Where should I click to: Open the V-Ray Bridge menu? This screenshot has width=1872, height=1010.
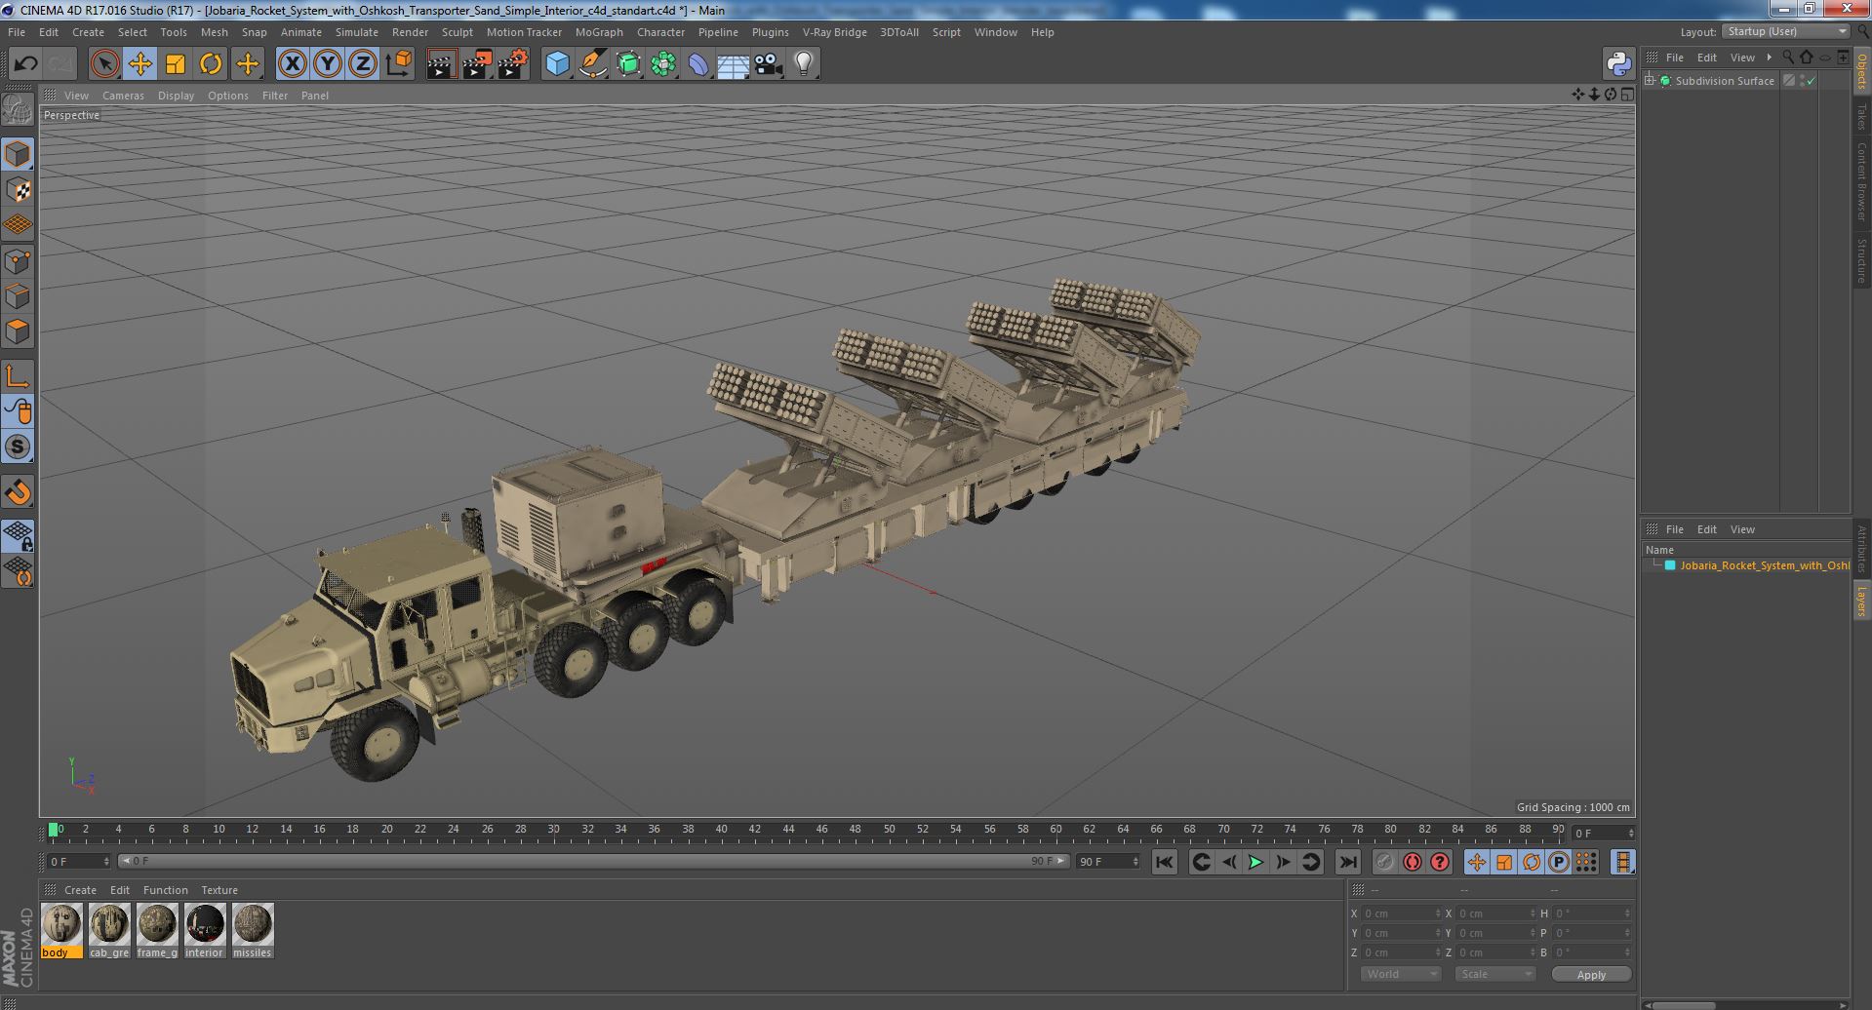click(834, 32)
